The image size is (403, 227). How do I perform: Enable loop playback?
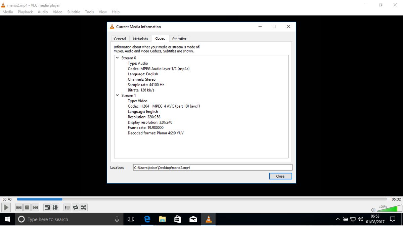click(x=75, y=207)
